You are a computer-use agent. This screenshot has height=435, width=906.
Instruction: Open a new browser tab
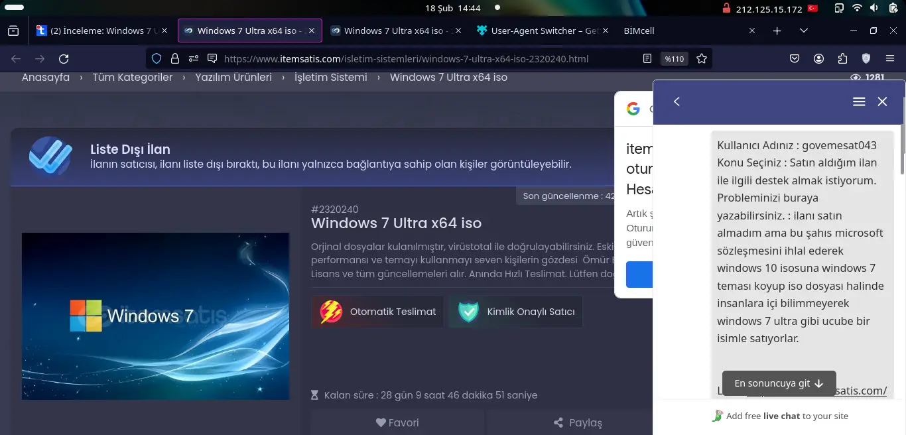pos(777,31)
